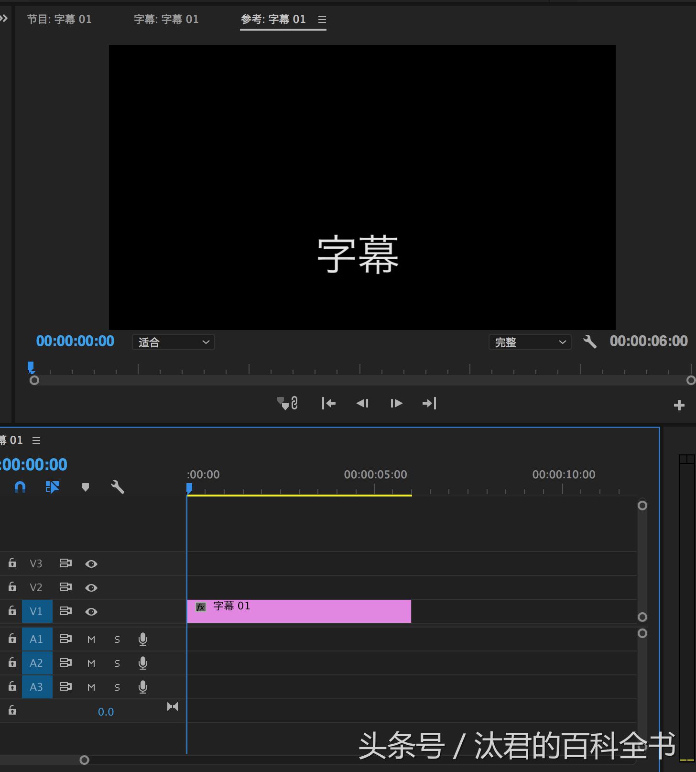Toggle sync lock on track V3

point(65,563)
